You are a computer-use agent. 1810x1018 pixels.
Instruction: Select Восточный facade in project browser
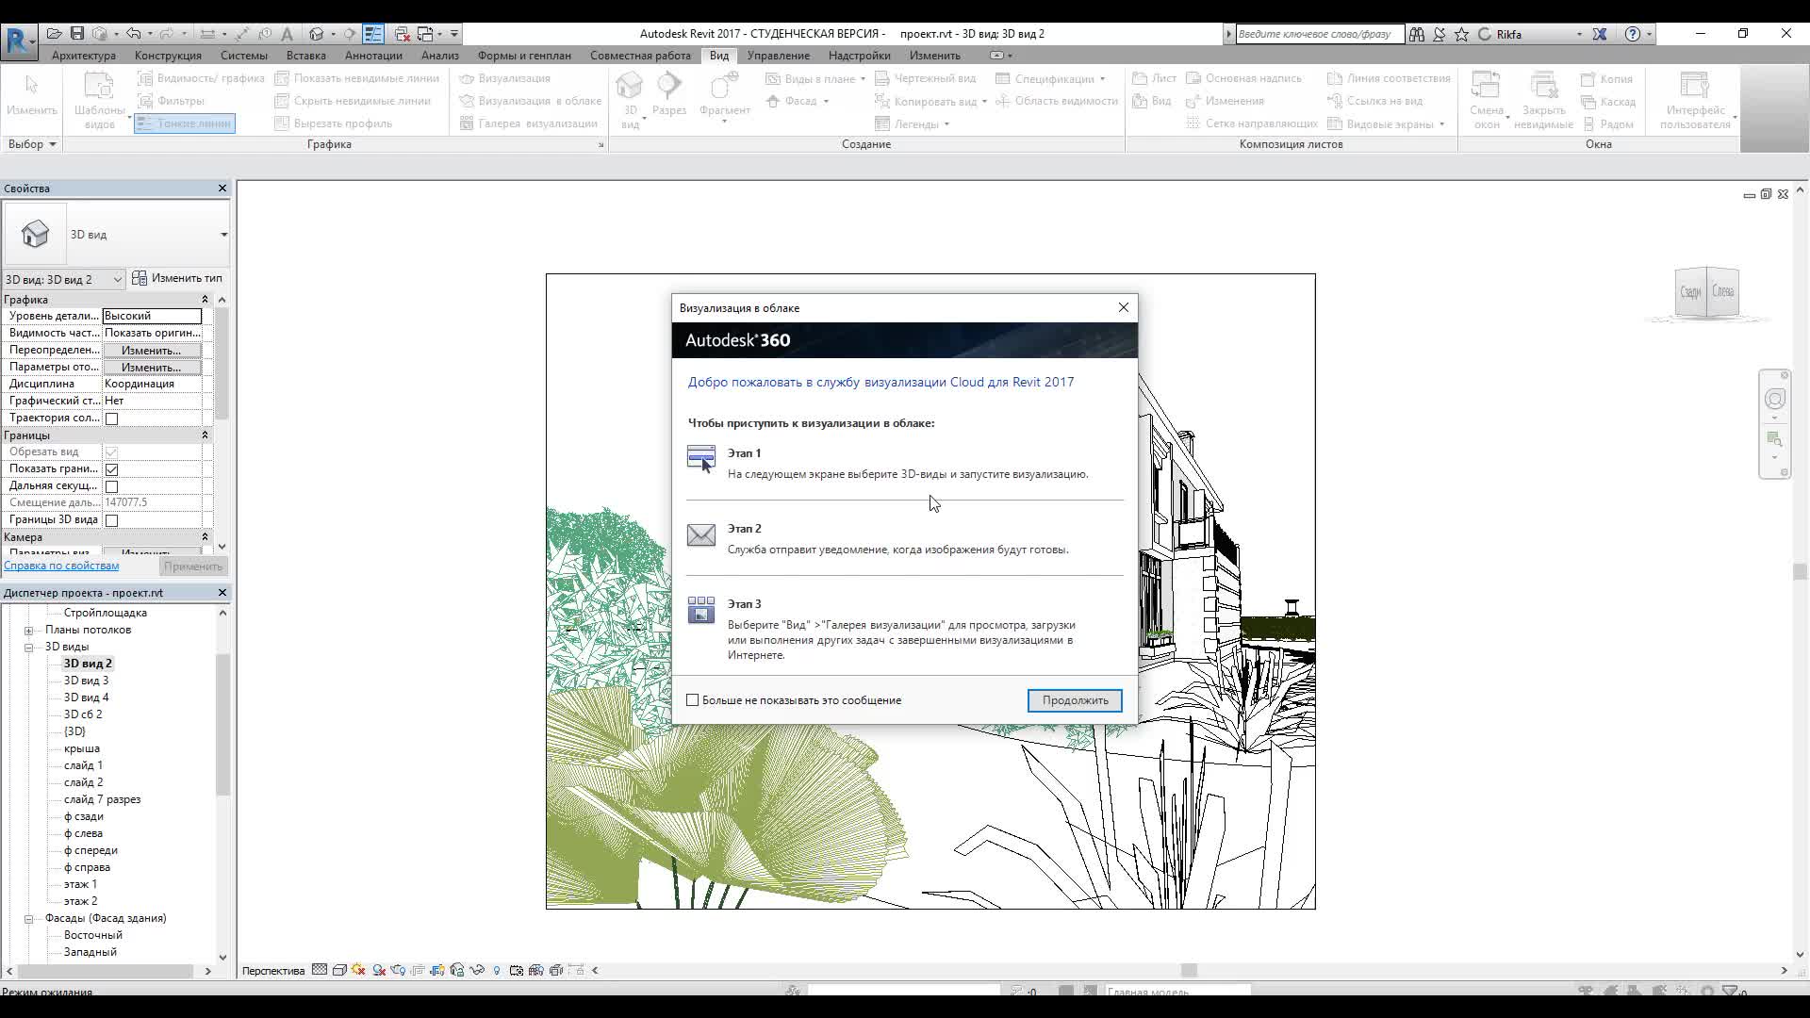pos(92,935)
